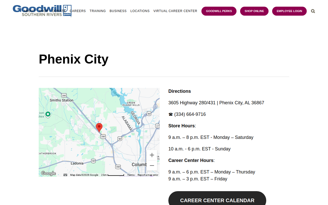Open the Shop menu item
Viewport: 328px width, 205px height.
[x=44, y=11]
